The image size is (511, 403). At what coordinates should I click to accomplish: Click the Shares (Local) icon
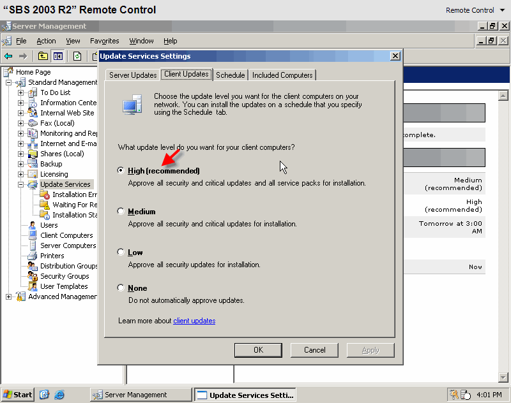point(33,154)
